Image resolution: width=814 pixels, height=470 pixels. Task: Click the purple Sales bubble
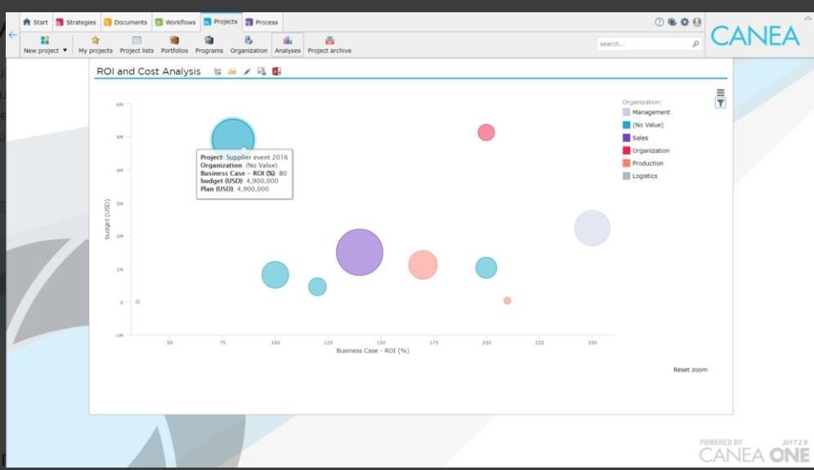(360, 252)
